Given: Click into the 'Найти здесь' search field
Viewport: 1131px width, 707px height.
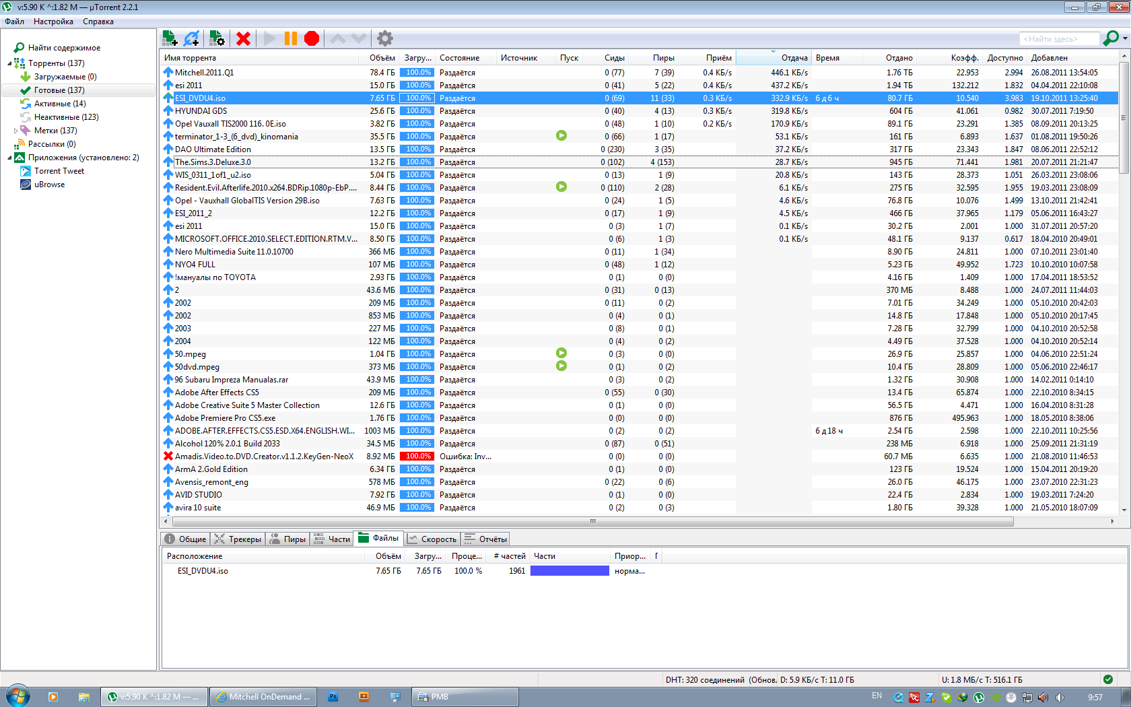Looking at the screenshot, I should click(x=1059, y=39).
